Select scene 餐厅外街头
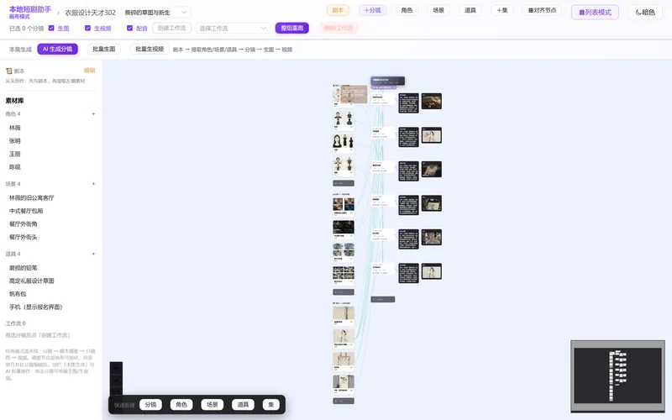The width and height of the screenshot is (672, 420). click(x=24, y=237)
